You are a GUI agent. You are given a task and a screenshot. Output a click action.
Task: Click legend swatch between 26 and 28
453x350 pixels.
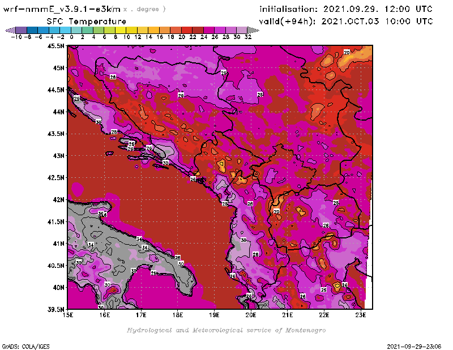220,30
